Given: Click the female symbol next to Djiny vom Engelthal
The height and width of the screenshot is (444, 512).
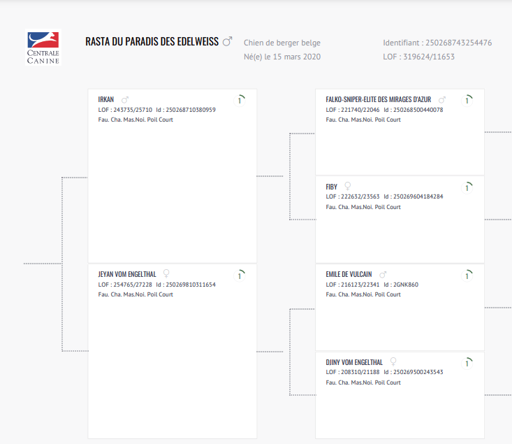Looking at the screenshot, I should [393, 362].
